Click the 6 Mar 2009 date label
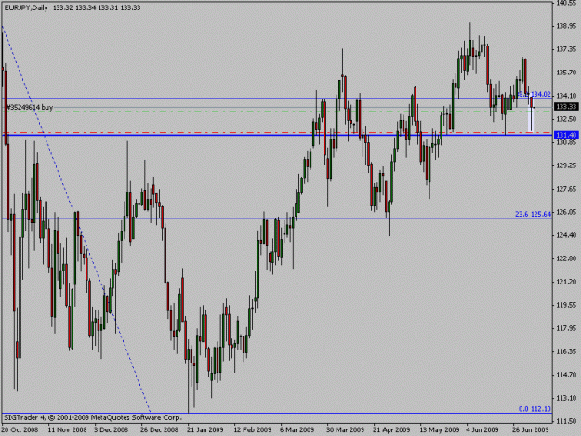Image resolution: width=581 pixels, height=436 pixels. click(x=297, y=429)
